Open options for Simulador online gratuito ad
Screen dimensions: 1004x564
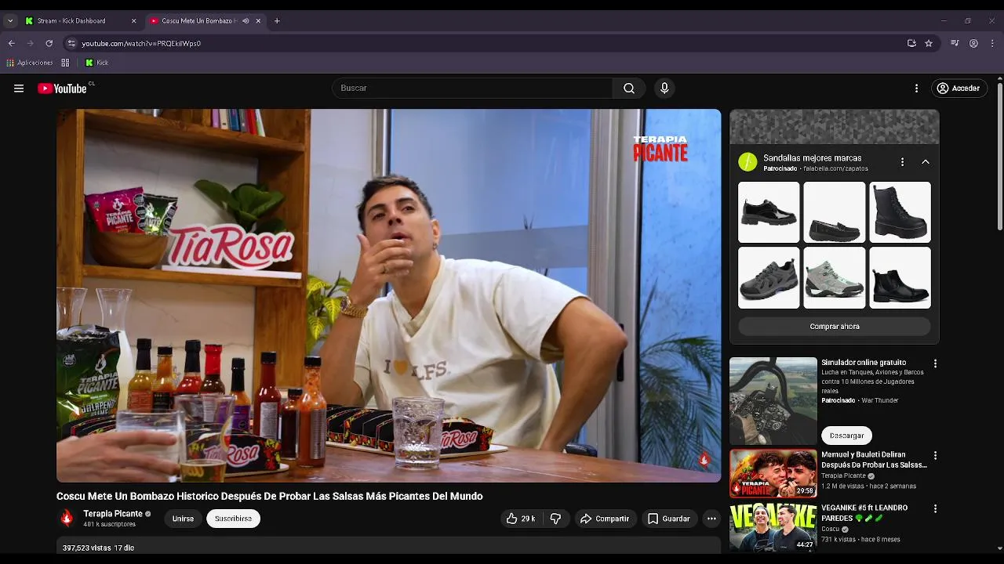tap(935, 363)
